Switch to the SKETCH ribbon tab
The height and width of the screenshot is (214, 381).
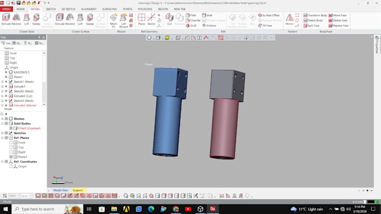[51, 9]
